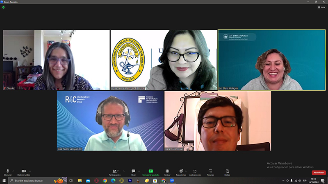This screenshot has width=328, height=184.
Task: Click the red Abandonar button
Action: click(x=318, y=173)
